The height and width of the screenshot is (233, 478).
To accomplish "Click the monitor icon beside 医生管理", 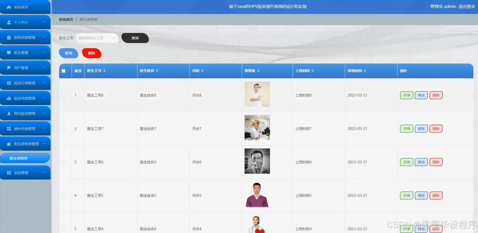I will pyautogui.click(x=9, y=53).
